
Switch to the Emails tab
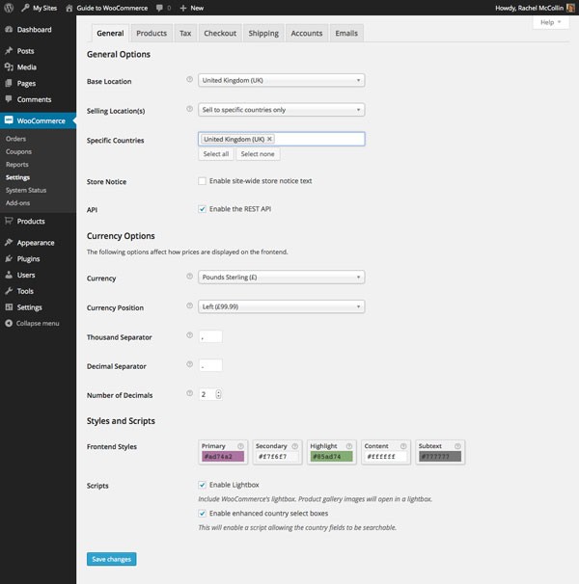click(x=346, y=33)
